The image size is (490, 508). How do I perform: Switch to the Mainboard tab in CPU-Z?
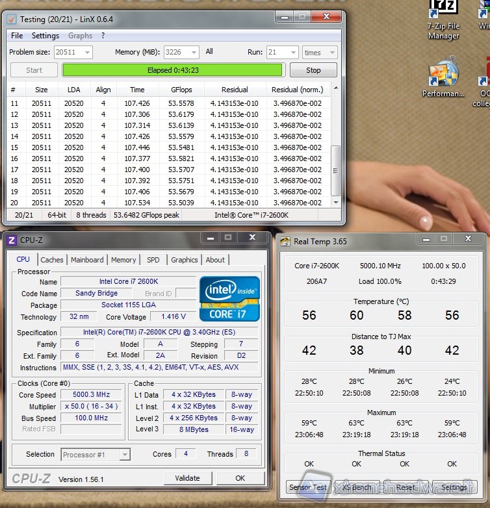pos(87,260)
